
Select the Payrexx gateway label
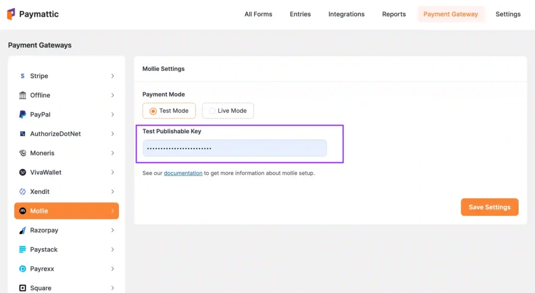pyautogui.click(x=42, y=269)
